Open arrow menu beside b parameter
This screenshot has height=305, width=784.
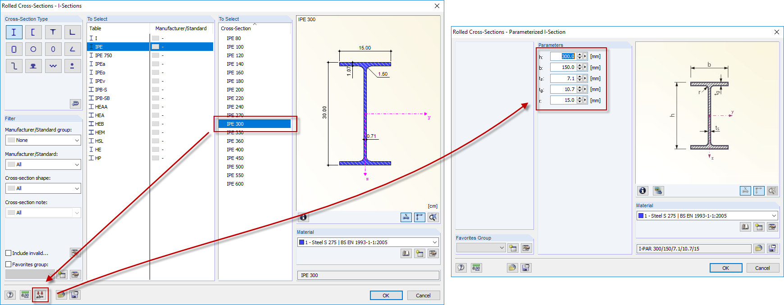click(585, 67)
